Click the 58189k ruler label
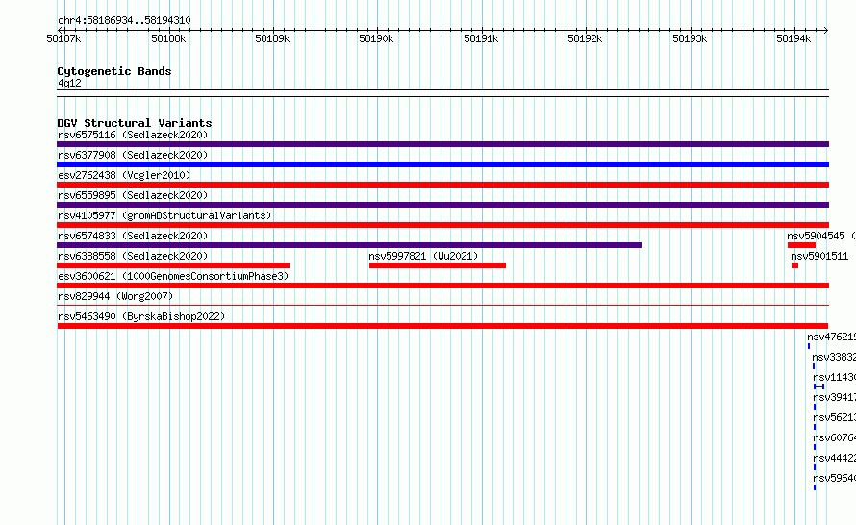Viewport: 856px width, 525px height. coord(272,38)
